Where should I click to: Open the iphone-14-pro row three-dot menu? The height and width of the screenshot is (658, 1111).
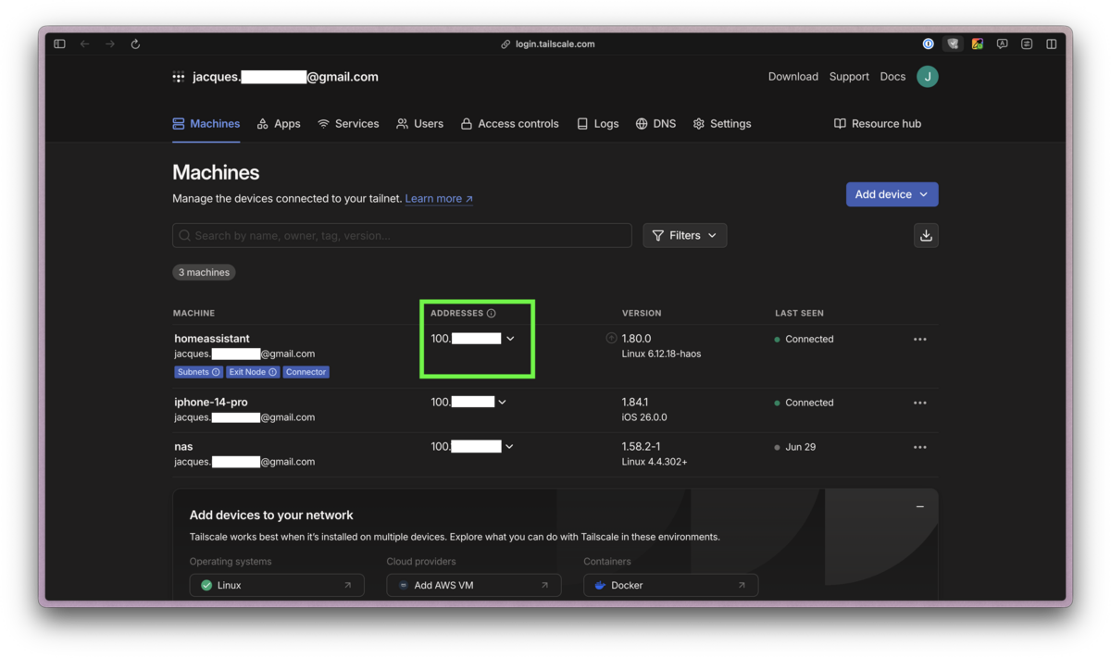coord(919,403)
